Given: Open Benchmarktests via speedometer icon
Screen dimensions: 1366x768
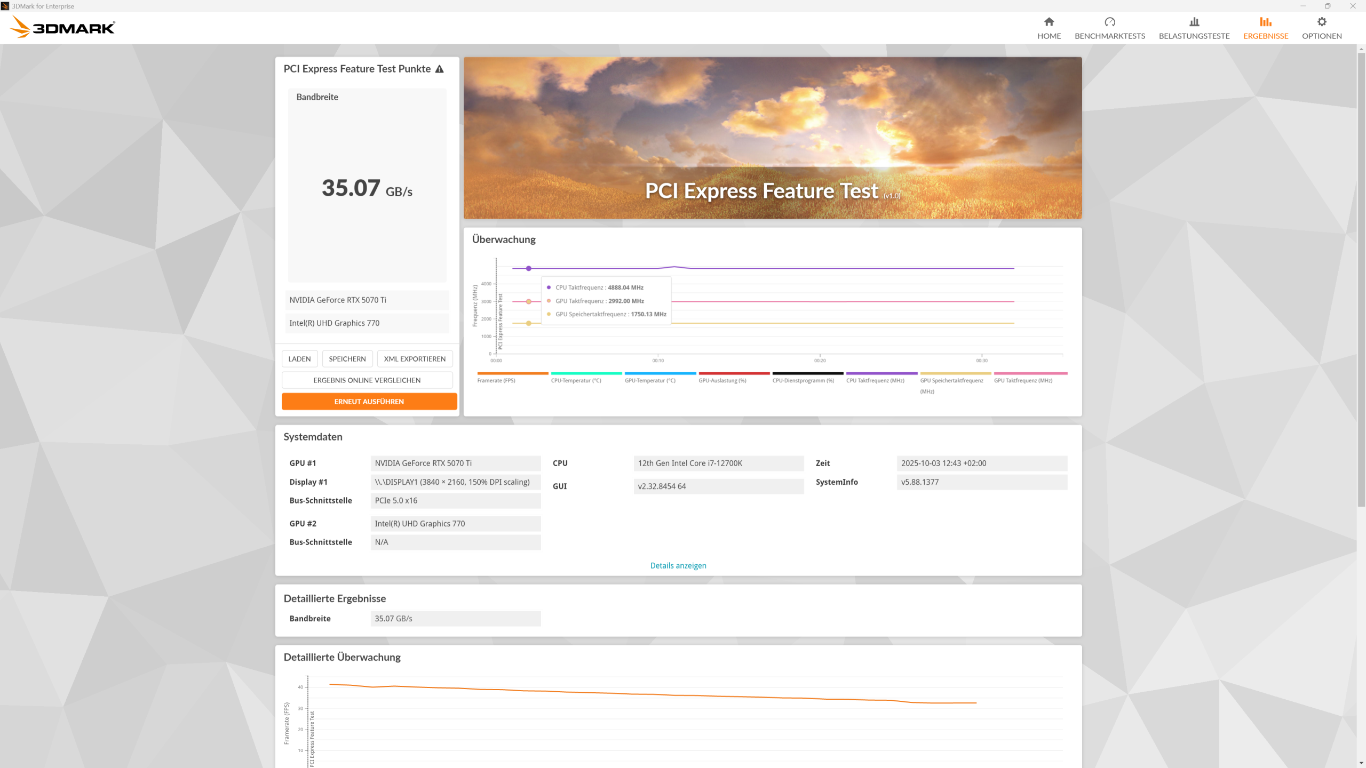Looking at the screenshot, I should coord(1109,22).
